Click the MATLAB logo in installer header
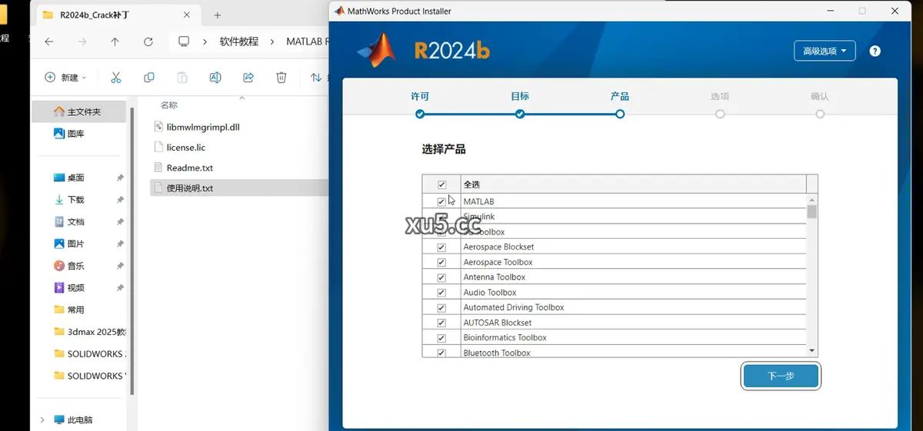This screenshot has width=923, height=431. click(376, 50)
